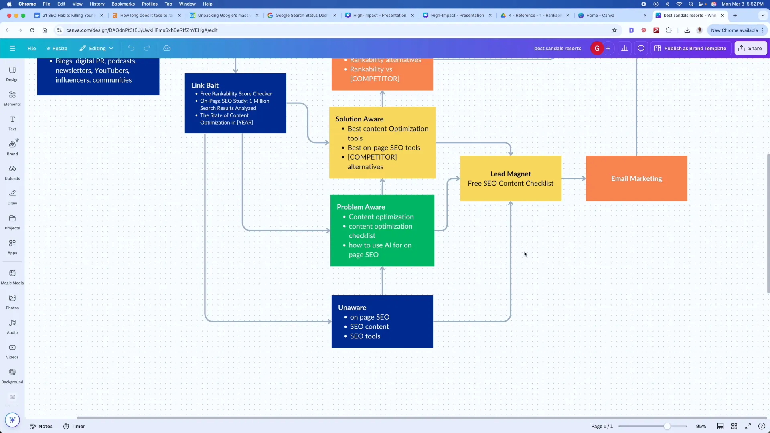The width and height of the screenshot is (770, 433).
Task: Toggle grid view of pages
Action: pos(734,426)
